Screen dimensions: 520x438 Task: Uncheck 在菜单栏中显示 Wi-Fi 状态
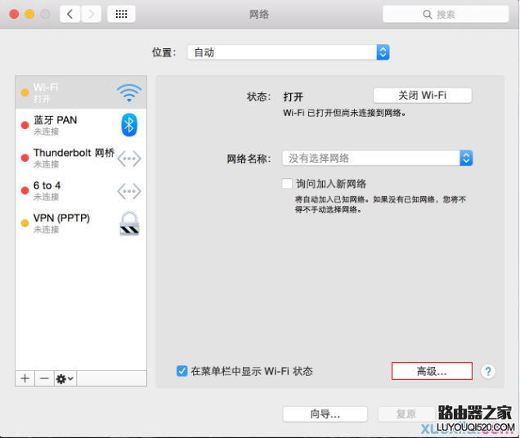[182, 371]
